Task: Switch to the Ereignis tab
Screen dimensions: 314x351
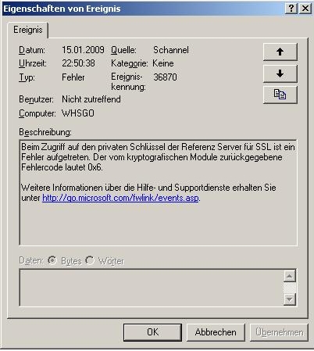Action: (x=28, y=30)
